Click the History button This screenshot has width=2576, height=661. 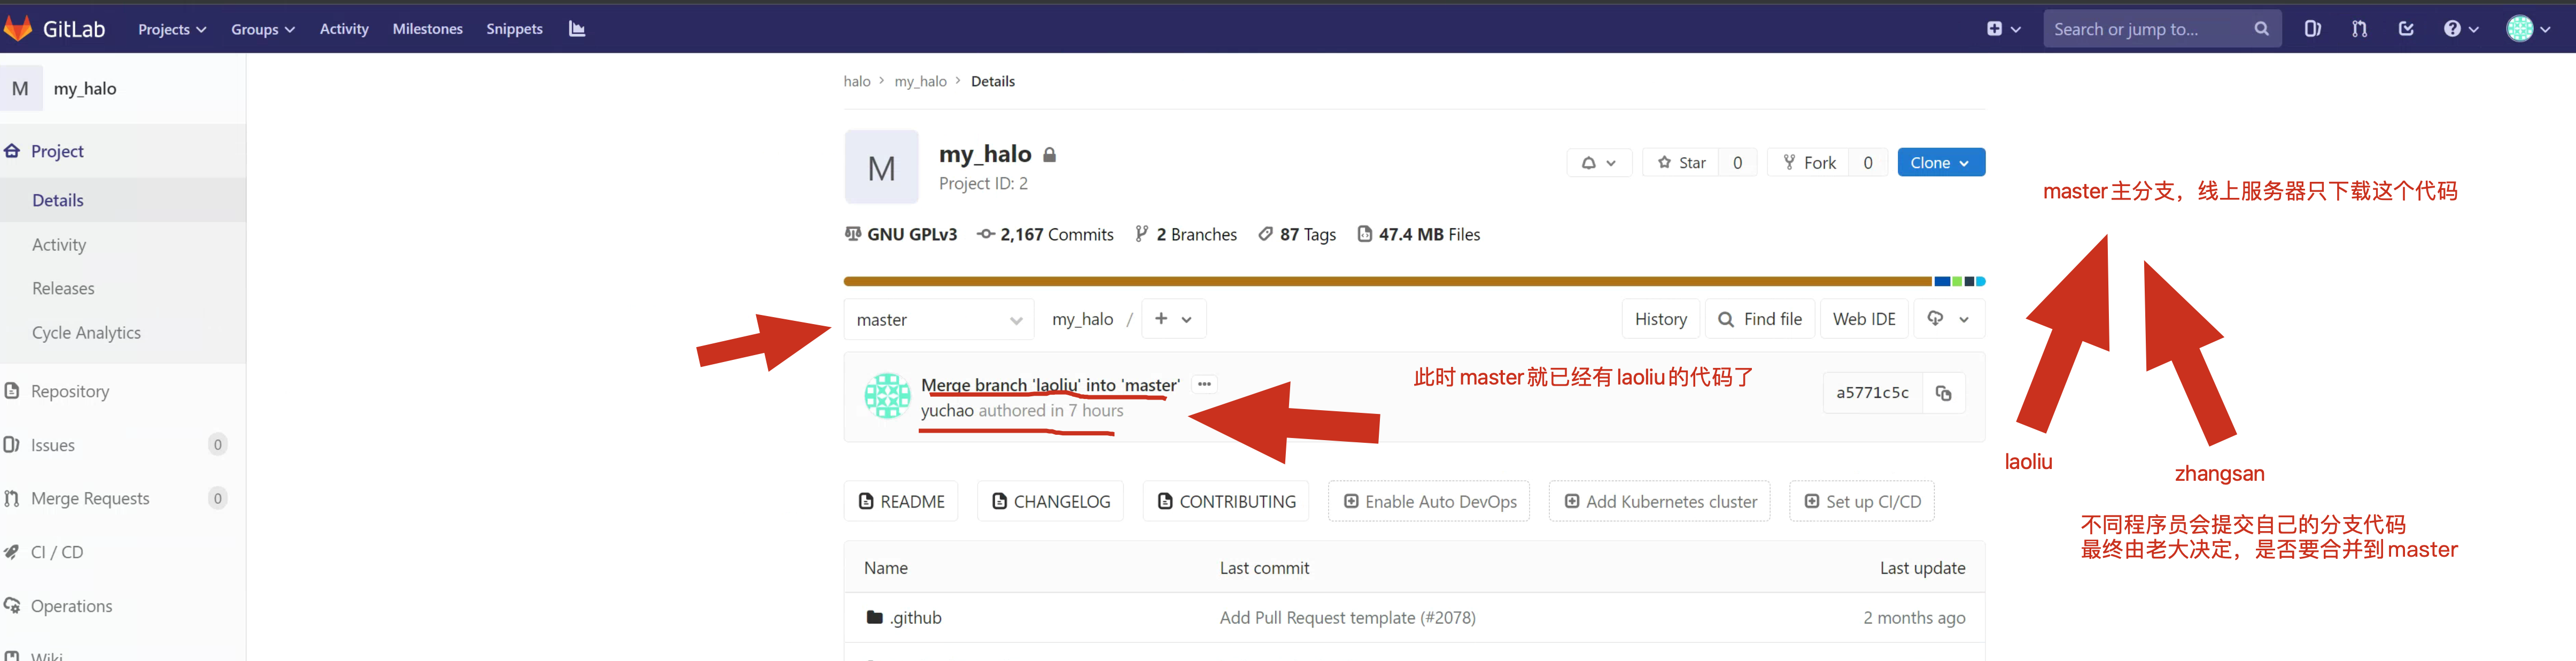pyautogui.click(x=1660, y=319)
